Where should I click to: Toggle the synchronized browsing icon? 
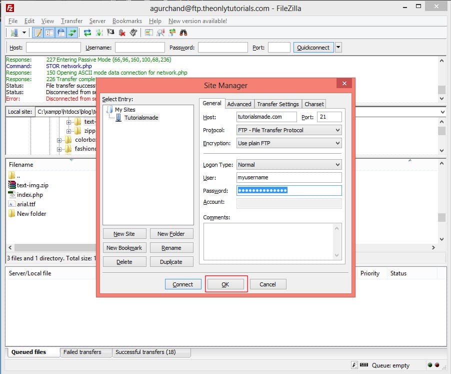pyautogui.click(x=172, y=33)
